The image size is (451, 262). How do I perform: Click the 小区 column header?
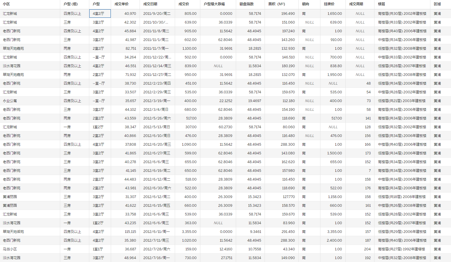[x=6, y=4]
